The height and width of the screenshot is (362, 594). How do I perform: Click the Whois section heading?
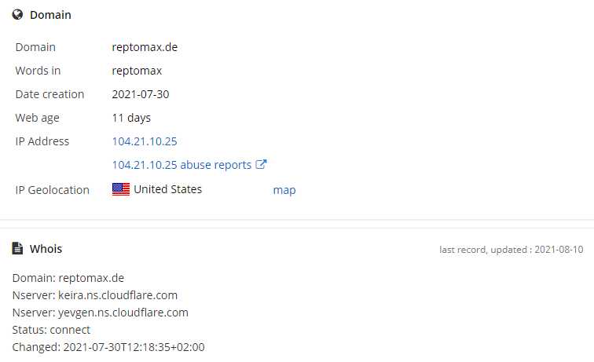point(46,249)
